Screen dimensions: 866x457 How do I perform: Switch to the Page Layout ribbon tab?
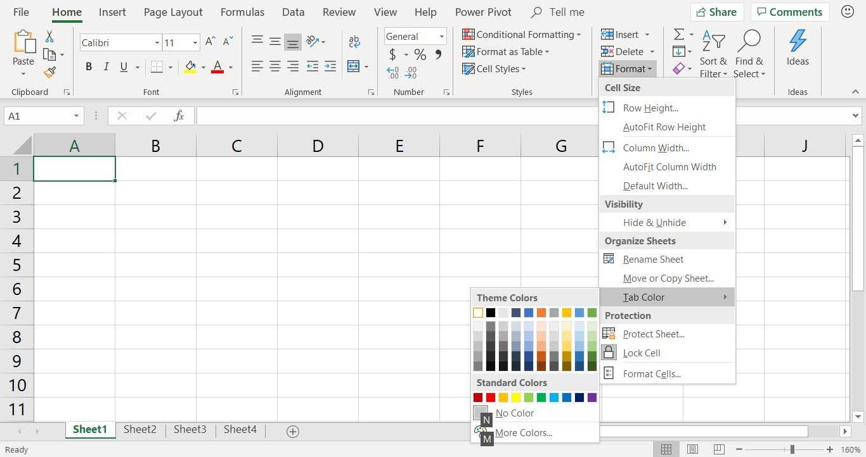173,12
